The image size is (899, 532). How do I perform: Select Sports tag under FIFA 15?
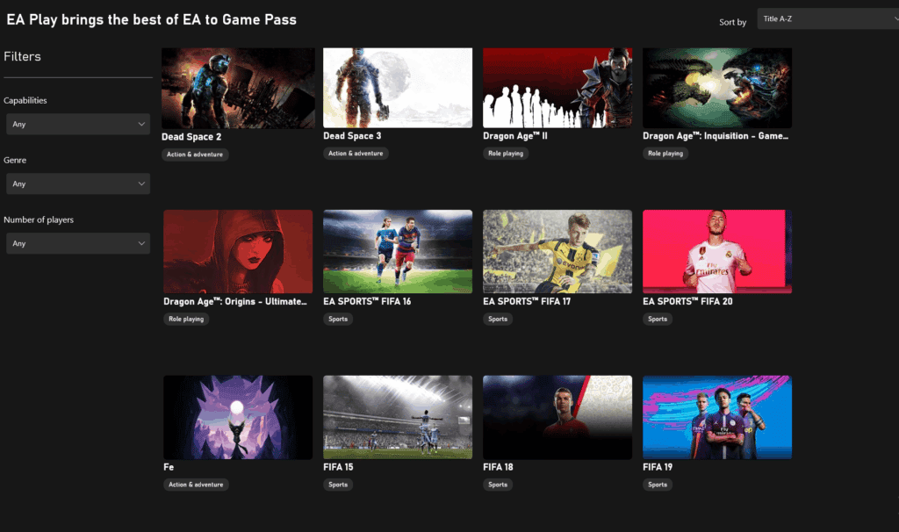(x=338, y=485)
